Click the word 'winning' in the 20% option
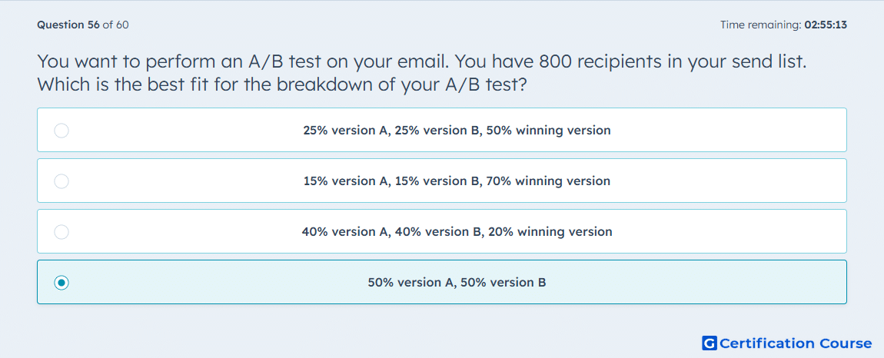884x358 pixels. pos(538,232)
